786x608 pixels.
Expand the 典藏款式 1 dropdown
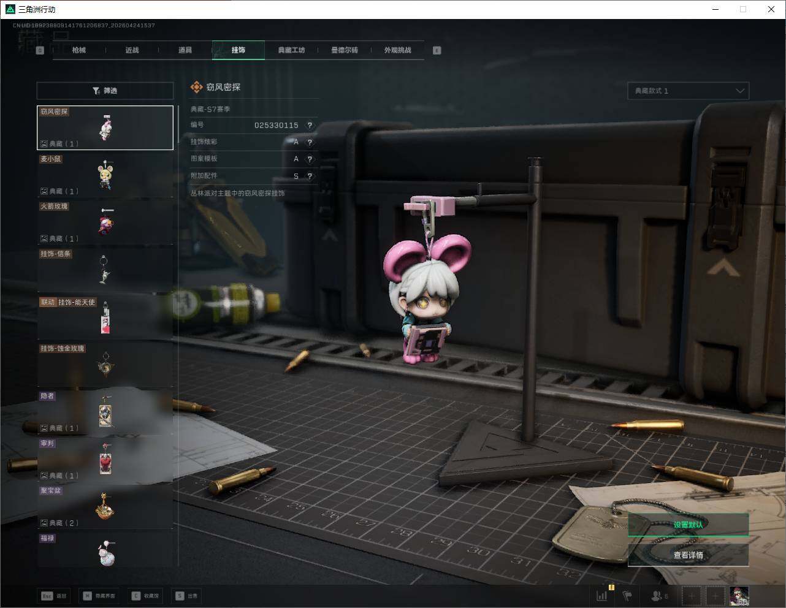pyautogui.click(x=688, y=91)
